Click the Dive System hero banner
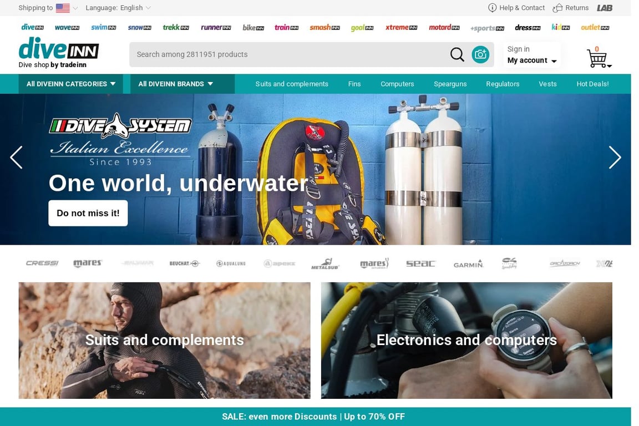This screenshot has height=426, width=639. [316, 169]
